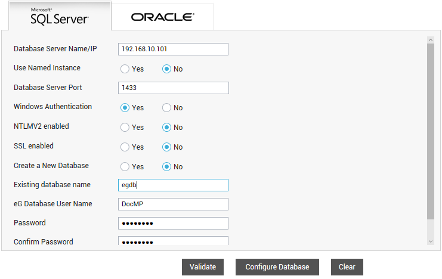Click the Existing database name field
Viewport: 442px width, 279px height.
[173, 185]
